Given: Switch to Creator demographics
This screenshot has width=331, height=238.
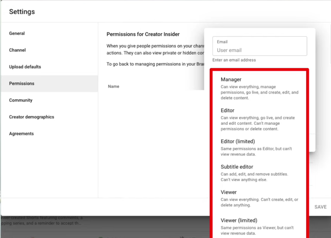Looking at the screenshot, I should coord(31,117).
